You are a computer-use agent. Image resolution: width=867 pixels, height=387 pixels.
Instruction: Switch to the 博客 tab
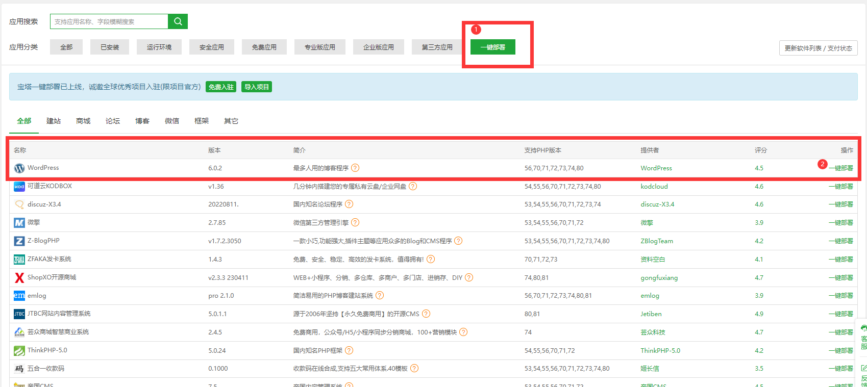pos(142,121)
